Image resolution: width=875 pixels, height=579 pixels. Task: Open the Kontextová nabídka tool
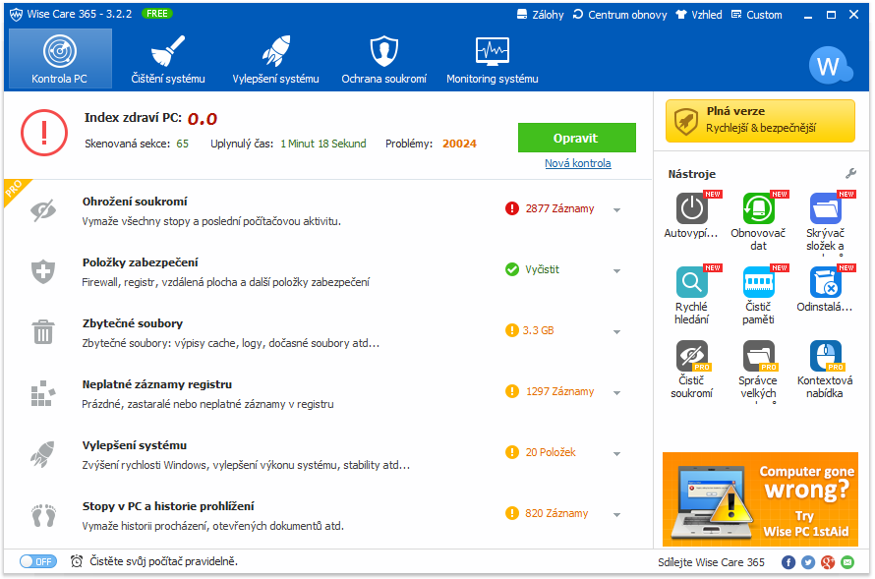click(x=825, y=356)
